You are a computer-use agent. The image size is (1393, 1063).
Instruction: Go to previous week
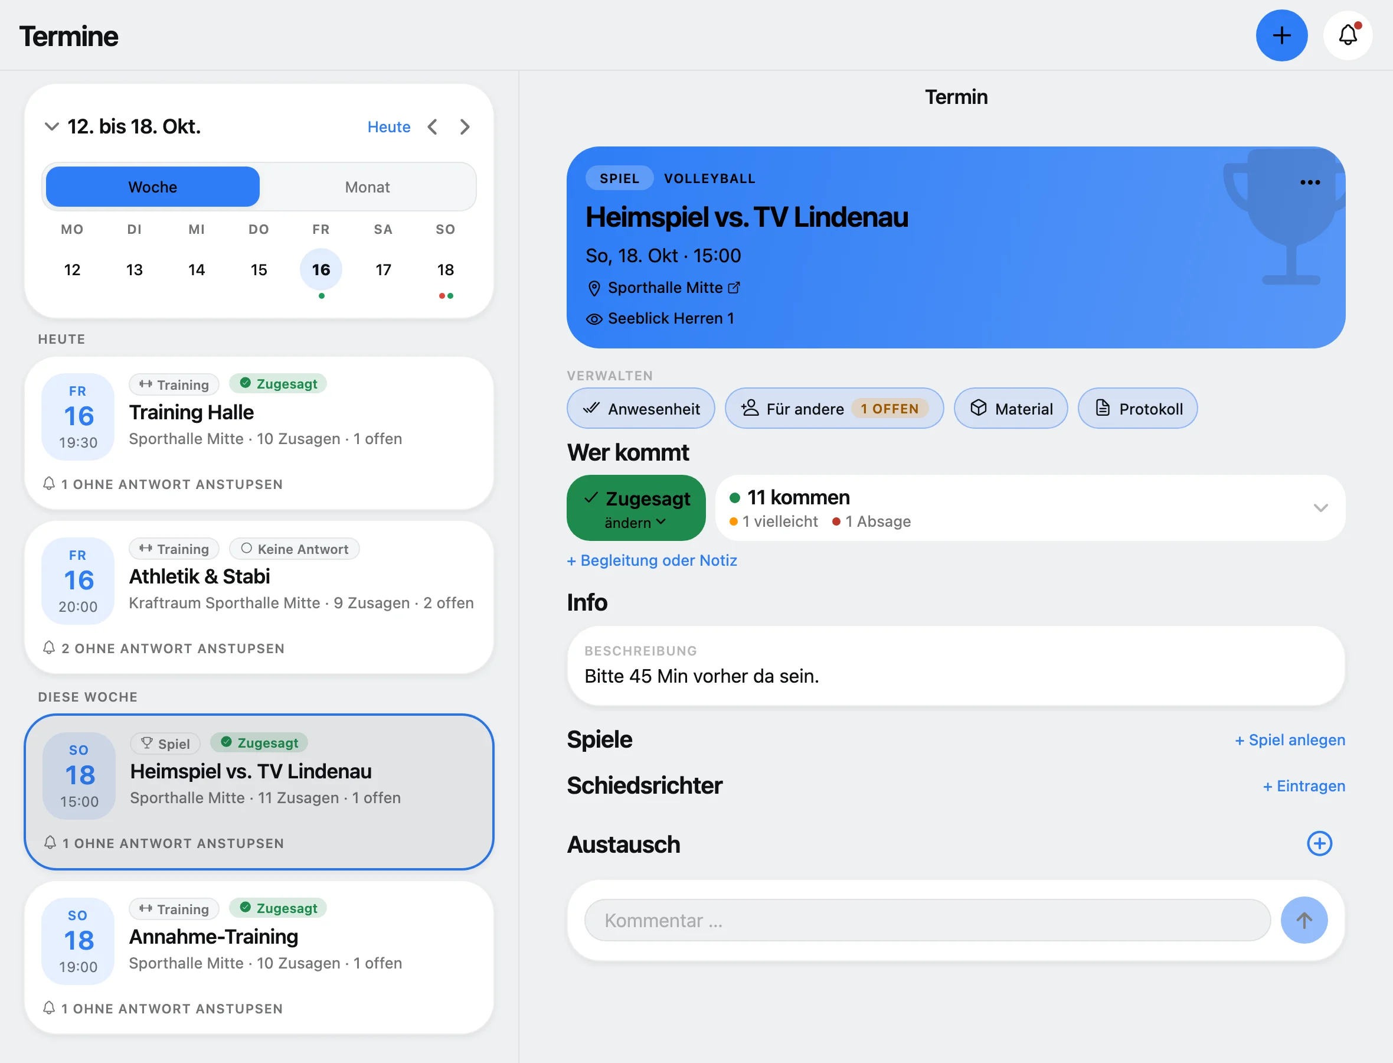point(433,126)
